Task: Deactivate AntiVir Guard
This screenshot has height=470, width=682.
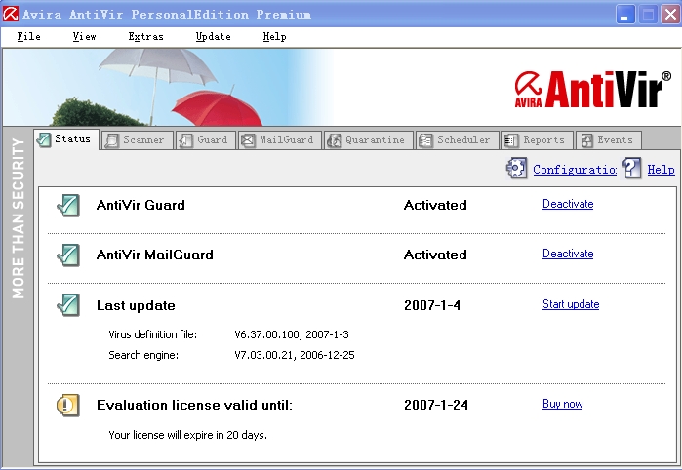Action: 568,204
